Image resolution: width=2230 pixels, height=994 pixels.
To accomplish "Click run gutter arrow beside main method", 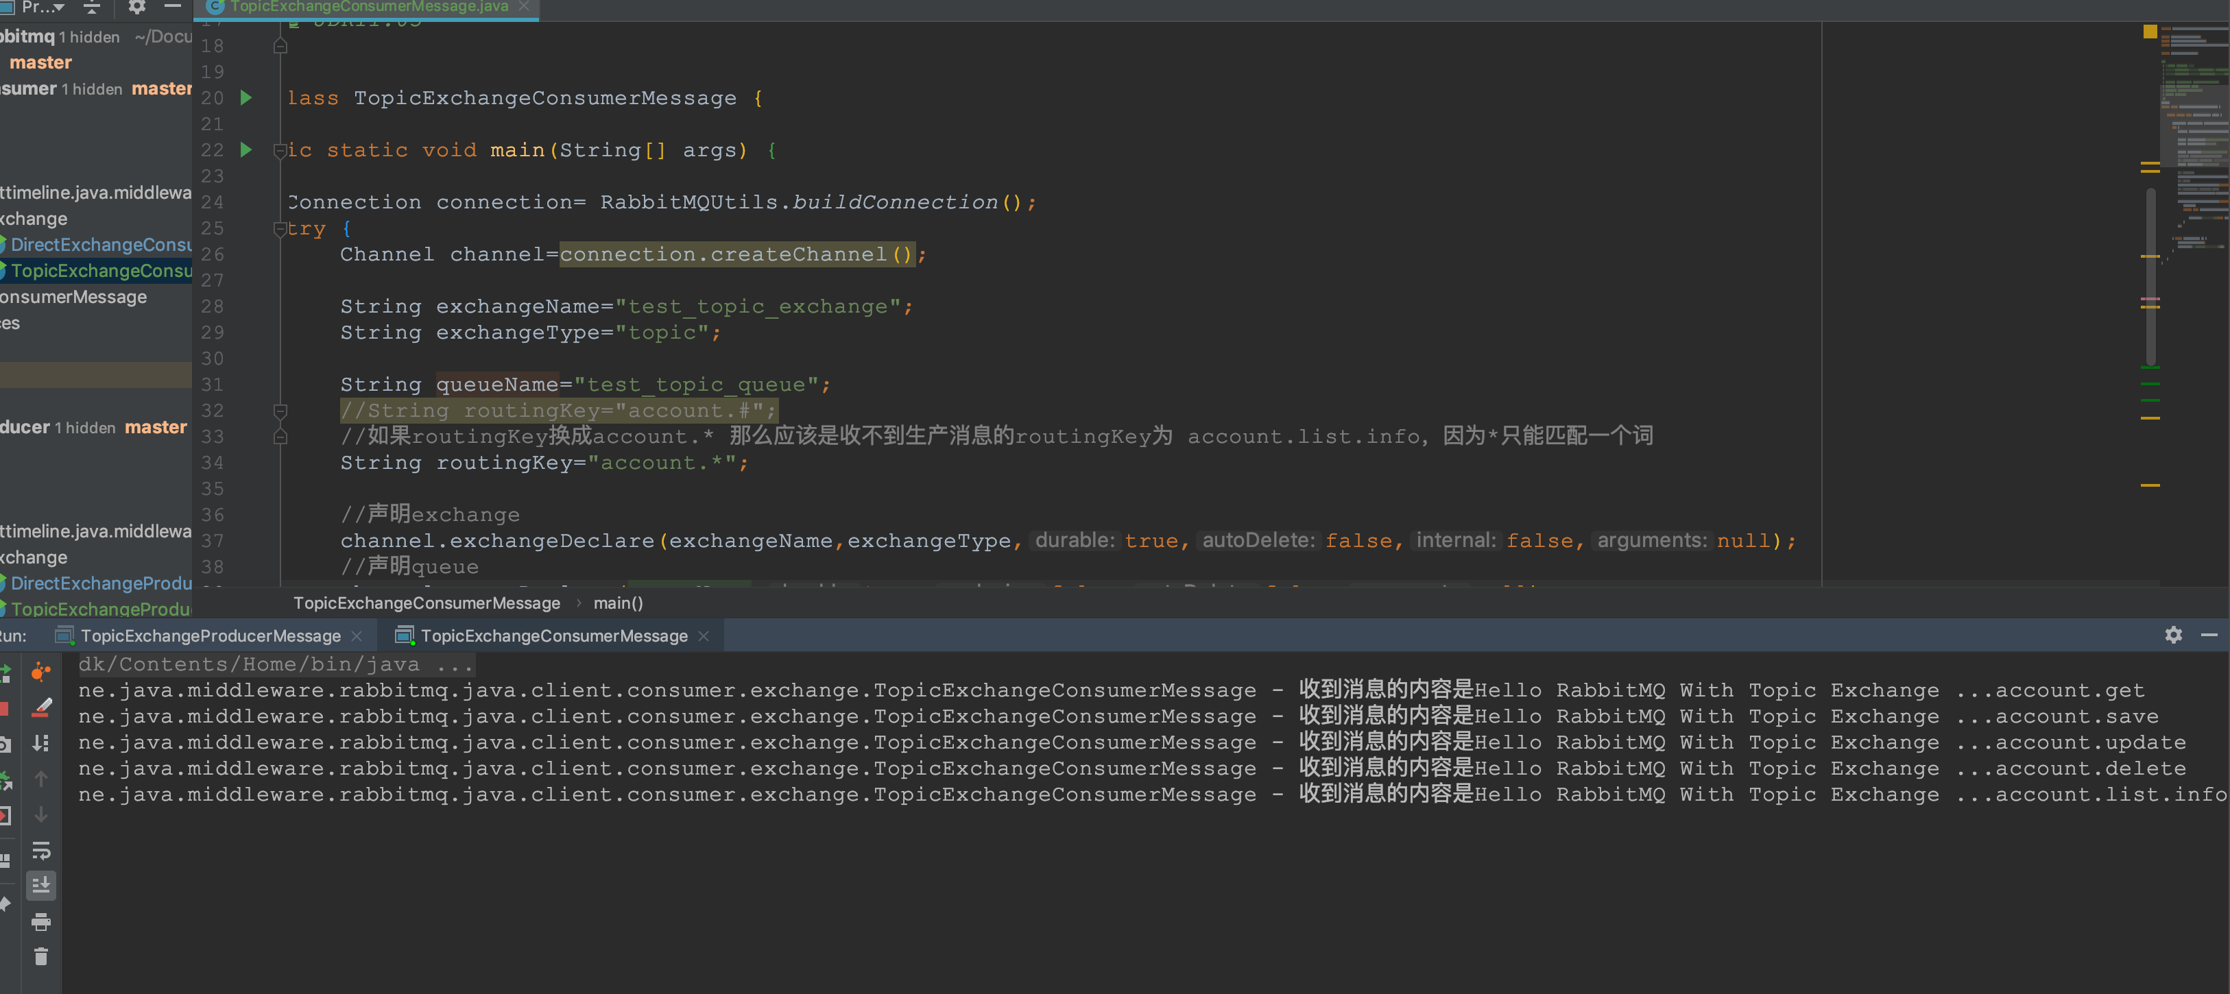I will (246, 149).
